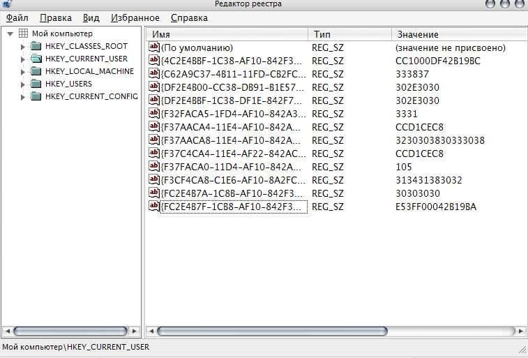Click string icon of {C62A9C37-4B11 value
Viewport: 528px width, 358px height.
(154, 73)
